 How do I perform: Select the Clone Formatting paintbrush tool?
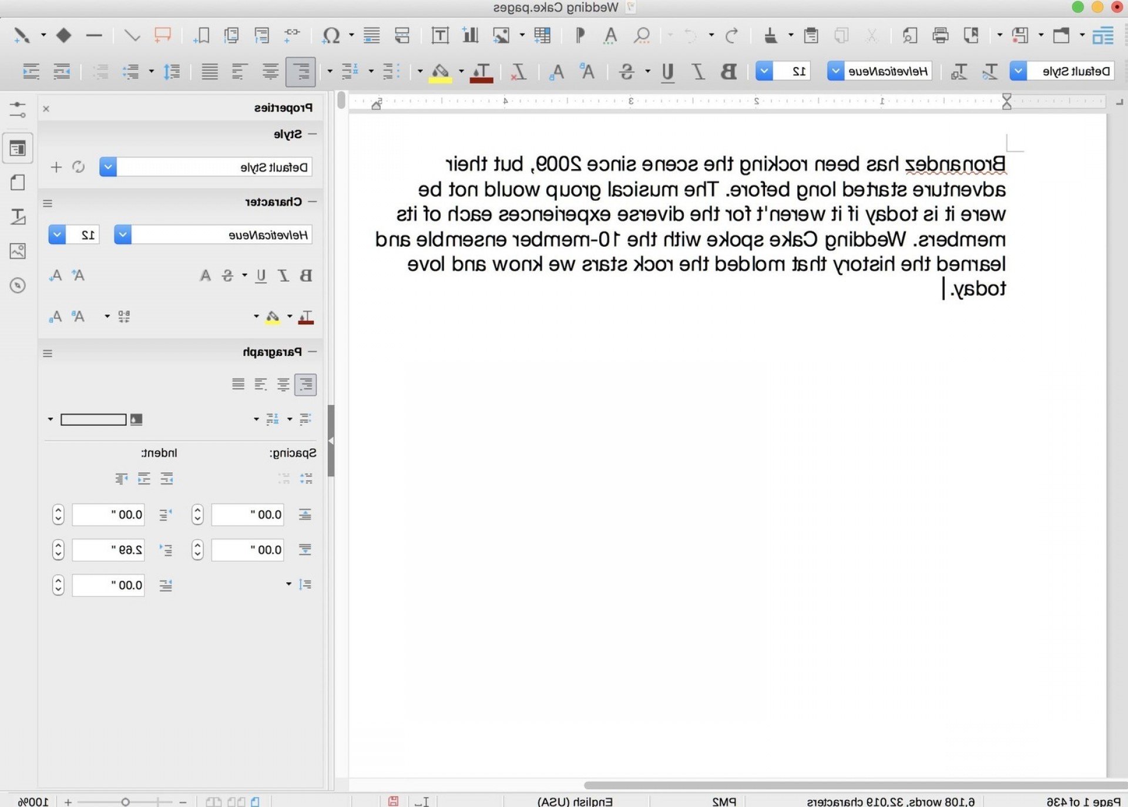click(770, 36)
